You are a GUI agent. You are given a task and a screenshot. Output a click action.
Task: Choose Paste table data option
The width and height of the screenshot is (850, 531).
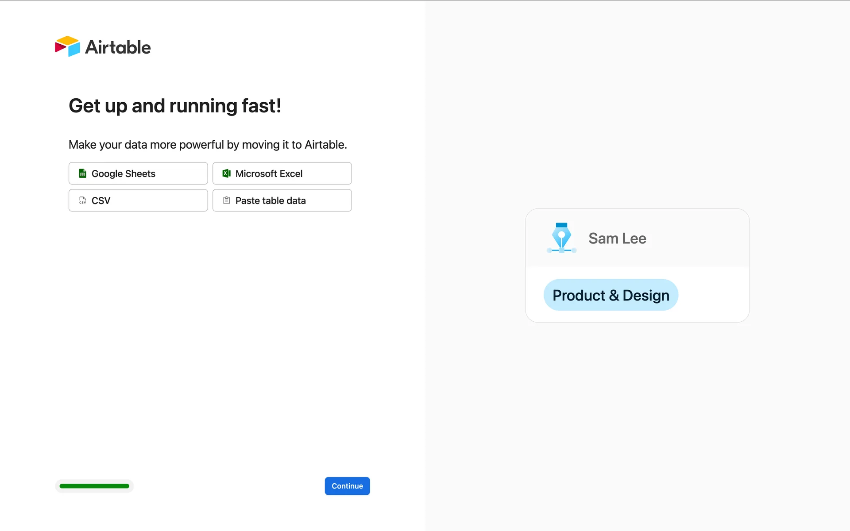282,200
